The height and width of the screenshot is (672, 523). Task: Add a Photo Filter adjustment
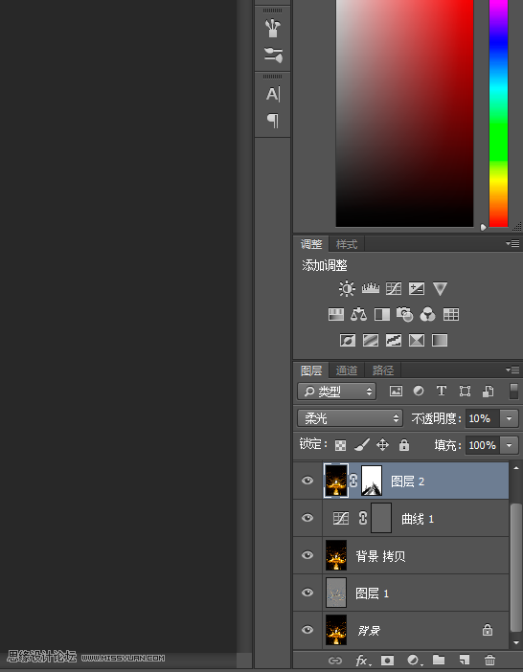point(404,315)
